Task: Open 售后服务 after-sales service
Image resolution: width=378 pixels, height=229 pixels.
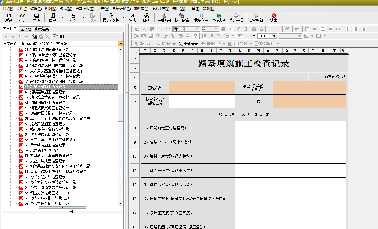Action: pyautogui.click(x=164, y=17)
